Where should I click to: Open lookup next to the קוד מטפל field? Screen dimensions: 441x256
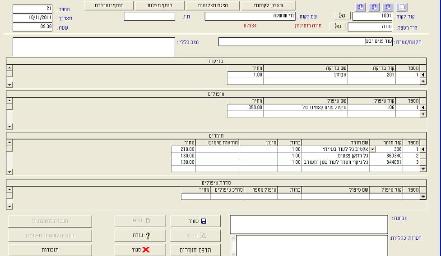338,27
